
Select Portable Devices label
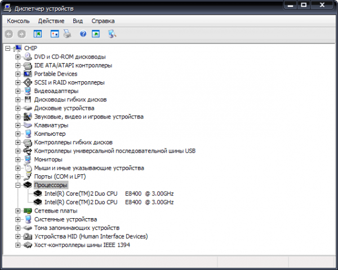[56, 74]
